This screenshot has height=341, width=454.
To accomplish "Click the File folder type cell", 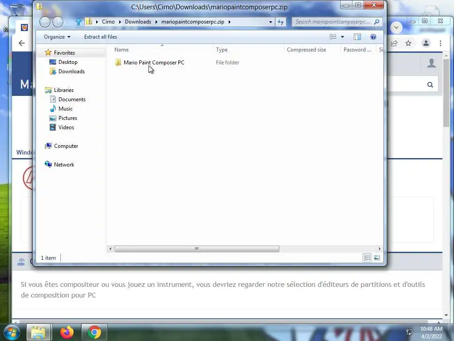I will (227, 62).
